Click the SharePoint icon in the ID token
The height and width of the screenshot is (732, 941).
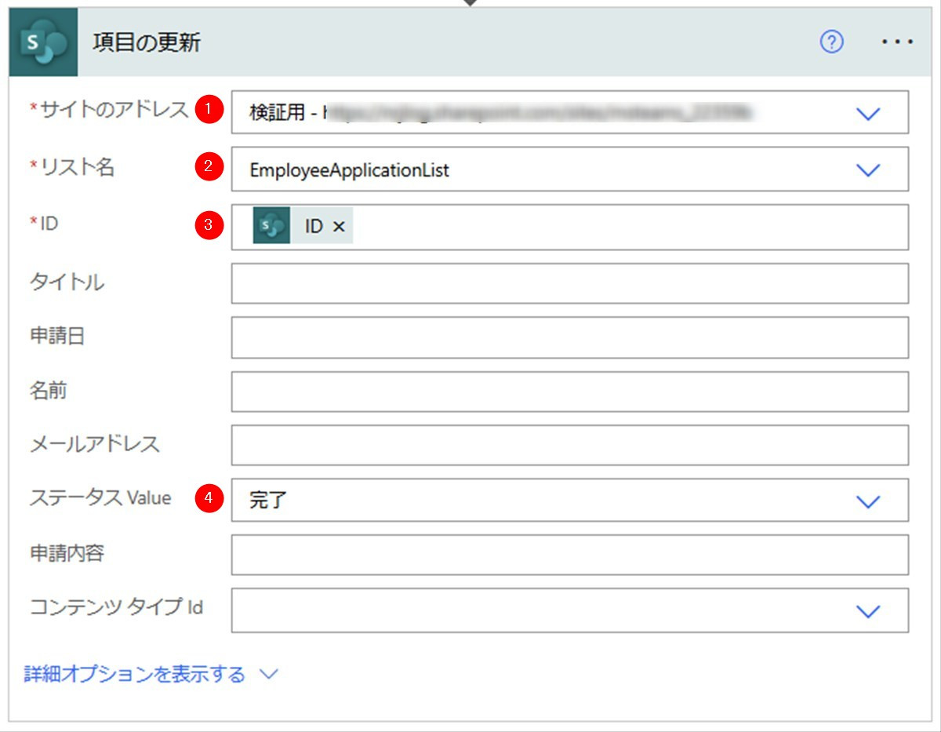[x=271, y=227]
